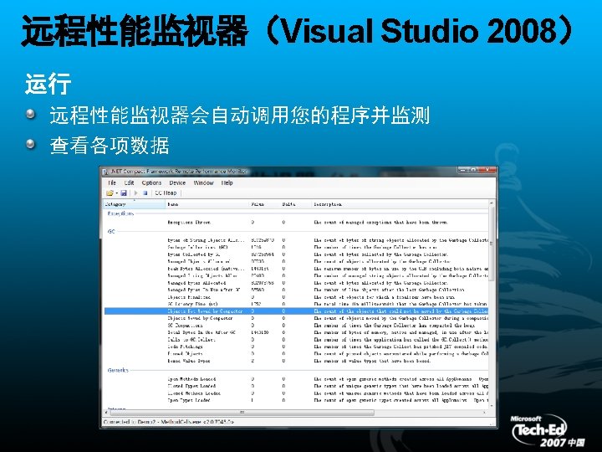602x452 pixels.
Task: Select the Bytes of String Objects Alloc... row
Action: click(296, 240)
